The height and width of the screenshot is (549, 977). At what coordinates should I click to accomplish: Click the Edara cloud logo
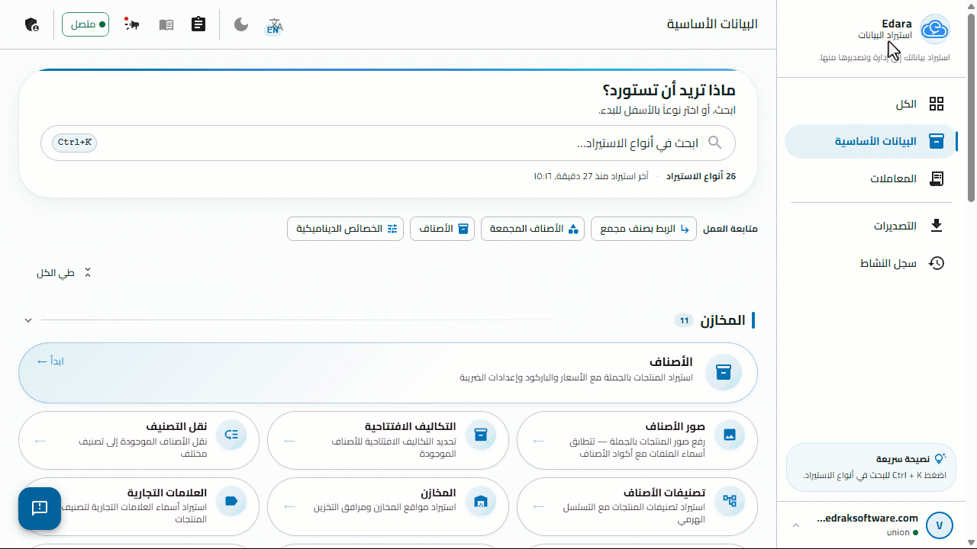click(934, 30)
